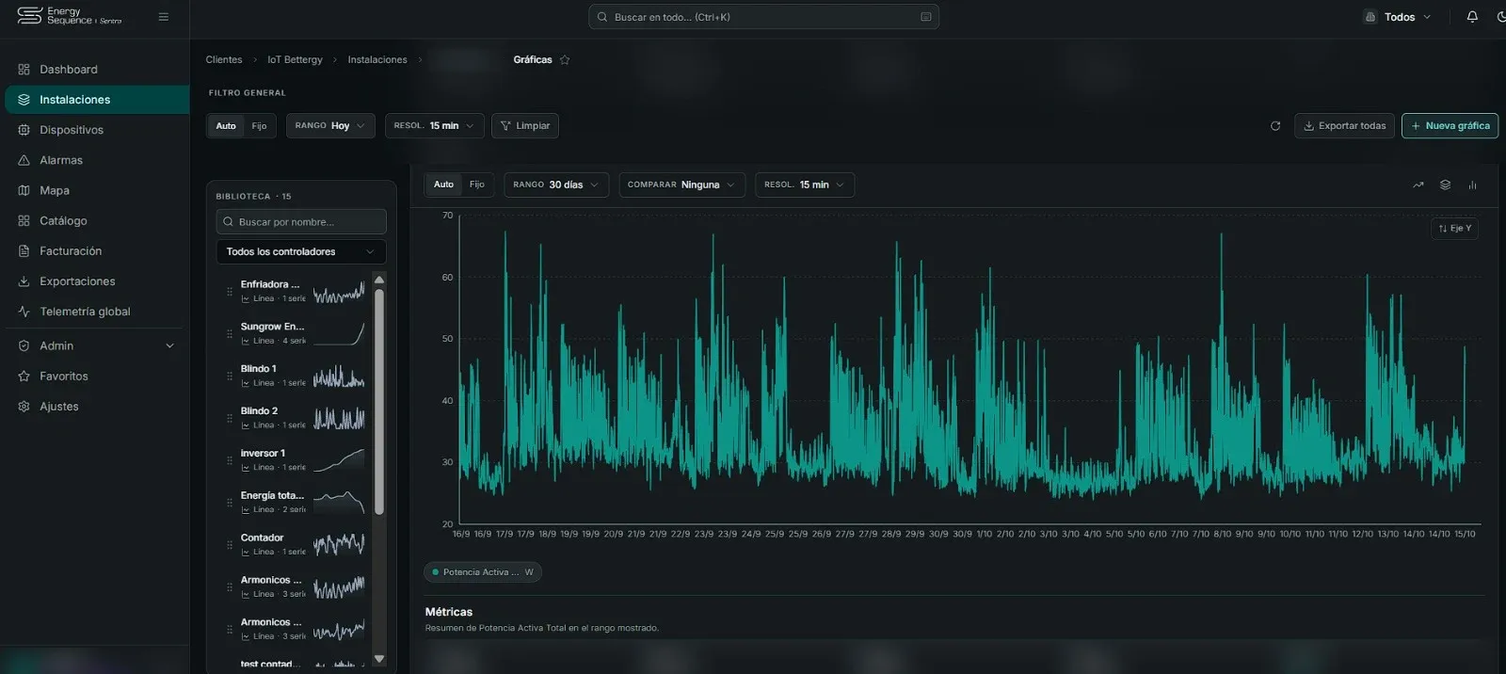Navigate to IoT Bettergy breadcrumb
The width and height of the screenshot is (1506, 674).
[x=295, y=59]
